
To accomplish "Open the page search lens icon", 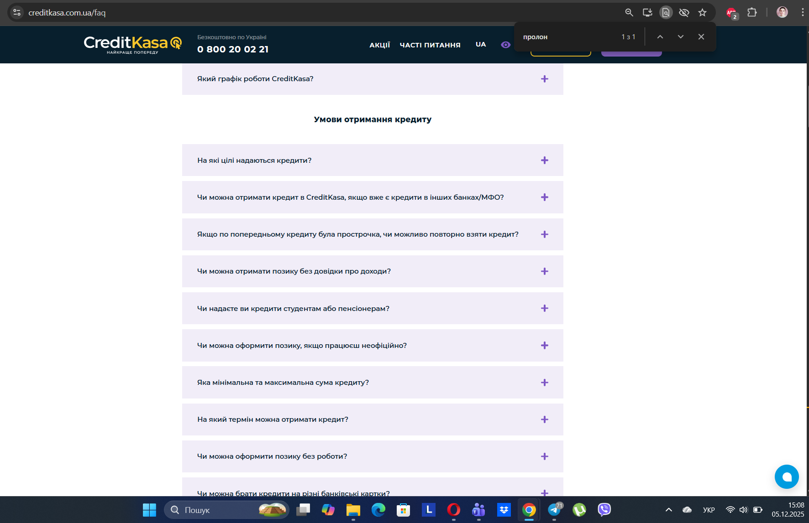I will [x=666, y=12].
